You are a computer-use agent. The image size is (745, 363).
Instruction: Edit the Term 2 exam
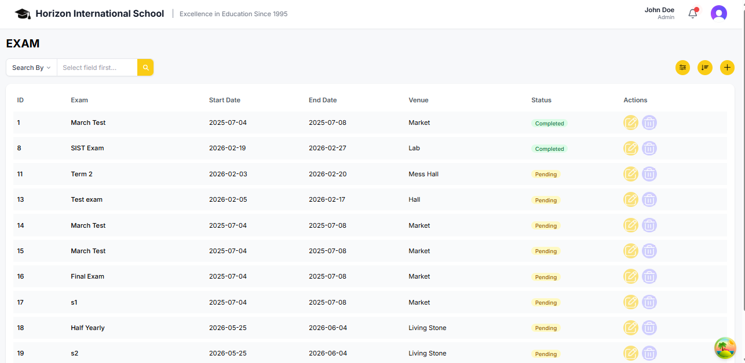pos(631,174)
